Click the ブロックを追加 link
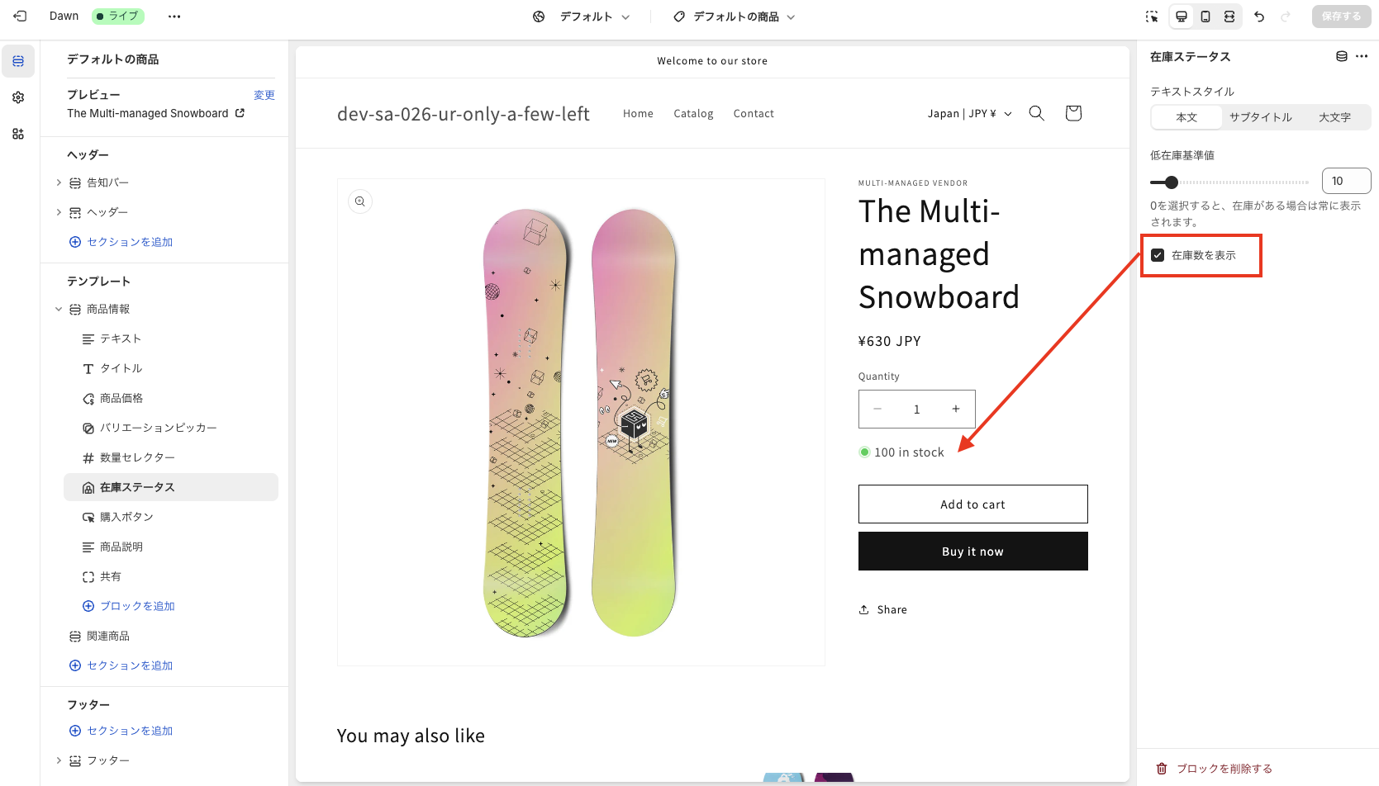This screenshot has height=786, width=1379. click(x=137, y=606)
